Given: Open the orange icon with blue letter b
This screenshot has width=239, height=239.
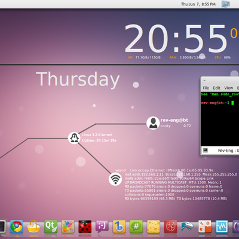Looking at the screenshot, I should point(119,226).
